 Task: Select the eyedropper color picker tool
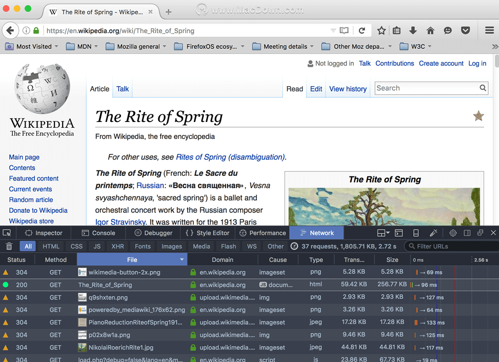(x=433, y=233)
